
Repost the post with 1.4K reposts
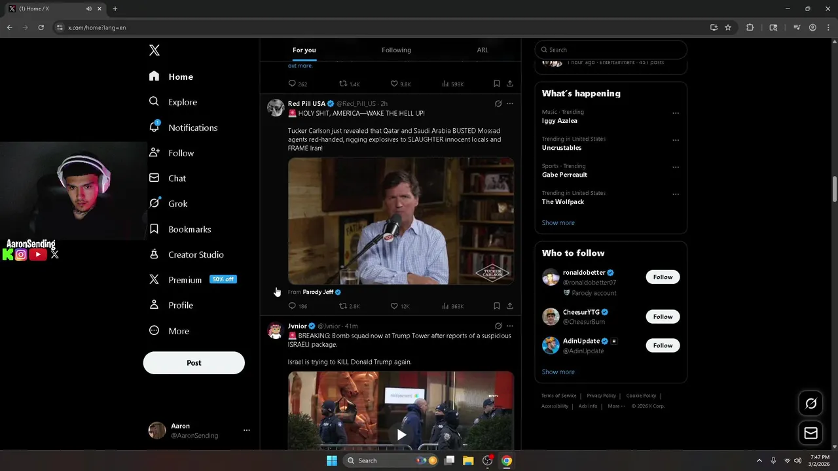tap(349, 84)
